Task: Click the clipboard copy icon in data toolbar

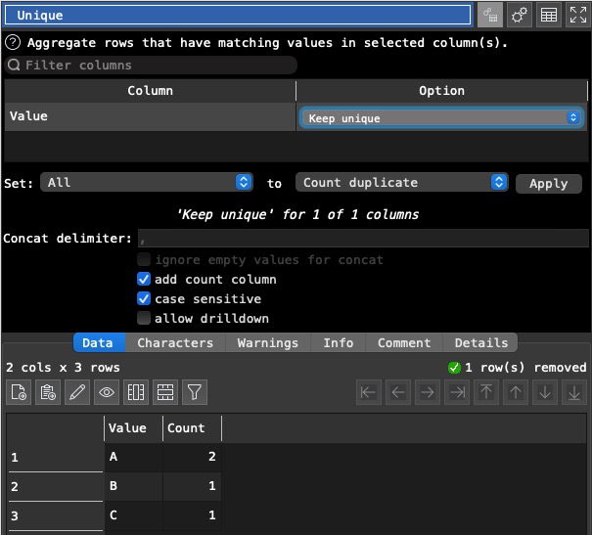Action: click(x=48, y=392)
